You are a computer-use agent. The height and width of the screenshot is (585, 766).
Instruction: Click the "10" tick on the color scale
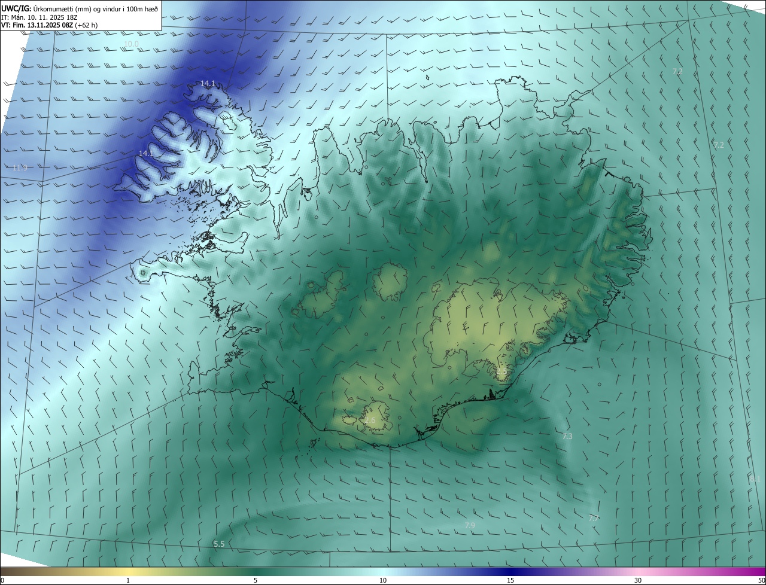click(x=383, y=580)
